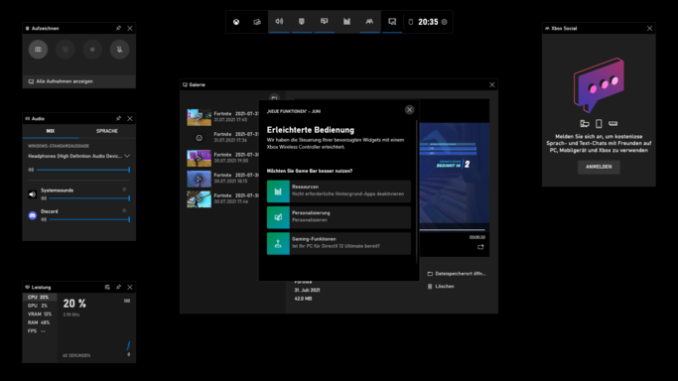Viewport: 678px width, 381px height.
Task: Open the Gaming-Funktionen suggestion card
Action: point(339,243)
